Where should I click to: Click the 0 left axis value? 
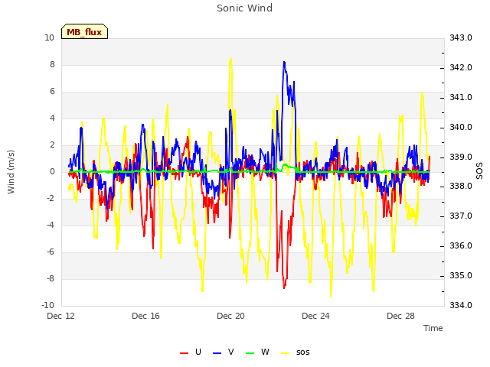(x=52, y=171)
